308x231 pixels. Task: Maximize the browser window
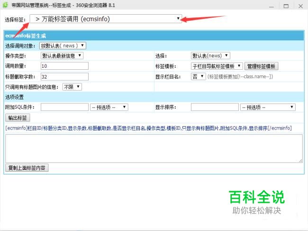[286, 6]
